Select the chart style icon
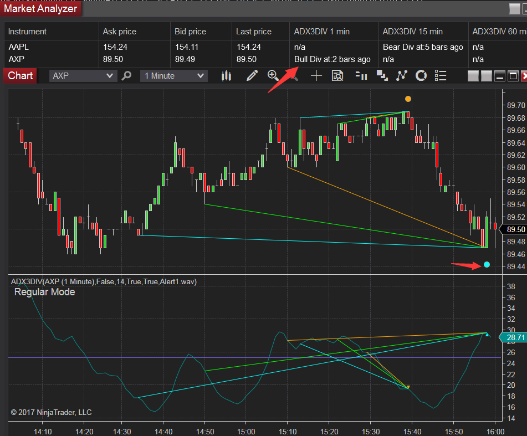Image resolution: width=527 pixels, height=436 pixels. click(x=226, y=75)
